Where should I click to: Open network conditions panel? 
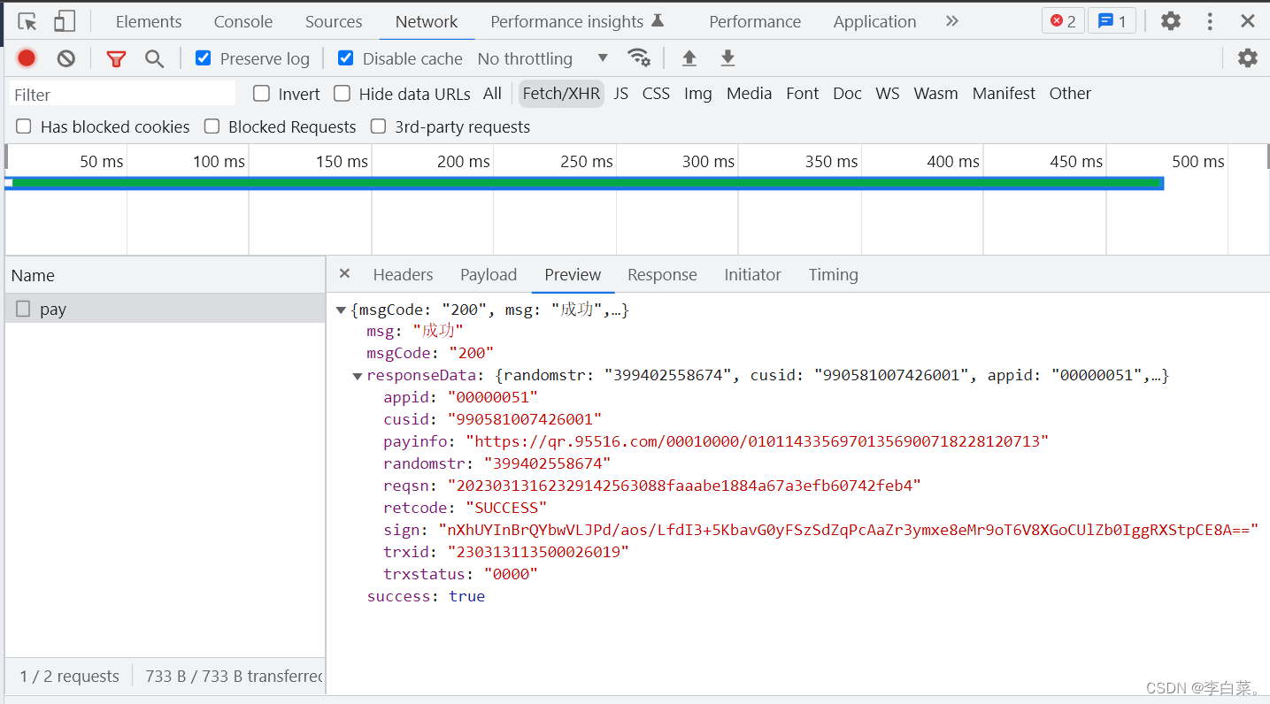pos(639,57)
